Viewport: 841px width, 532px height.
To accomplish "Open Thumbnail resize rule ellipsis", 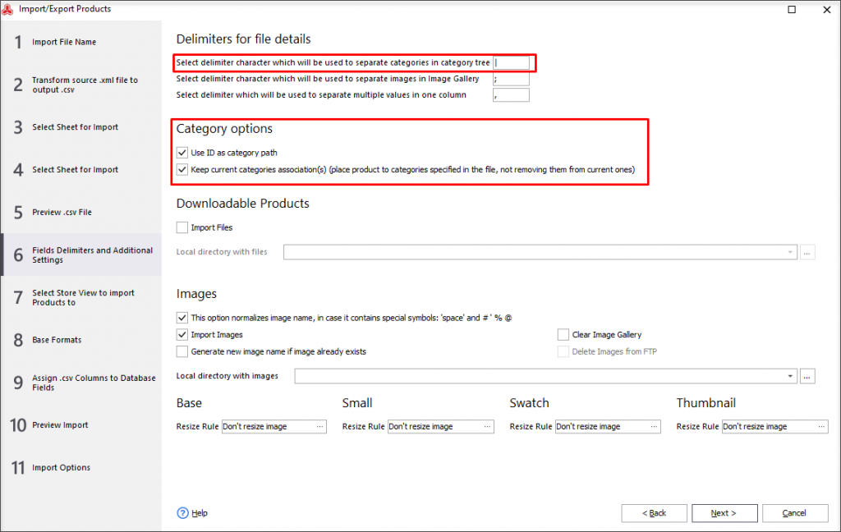I will pos(821,427).
